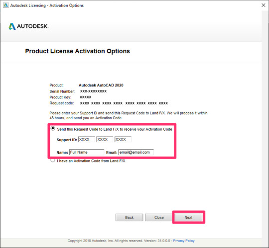Click the product name Autodesk AutoCAD 2020
This screenshot has width=269, height=248.
[101, 85]
